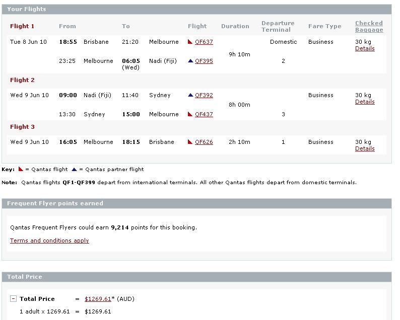Click the 9h 10m duration value
400x320 pixels.
click(x=239, y=54)
